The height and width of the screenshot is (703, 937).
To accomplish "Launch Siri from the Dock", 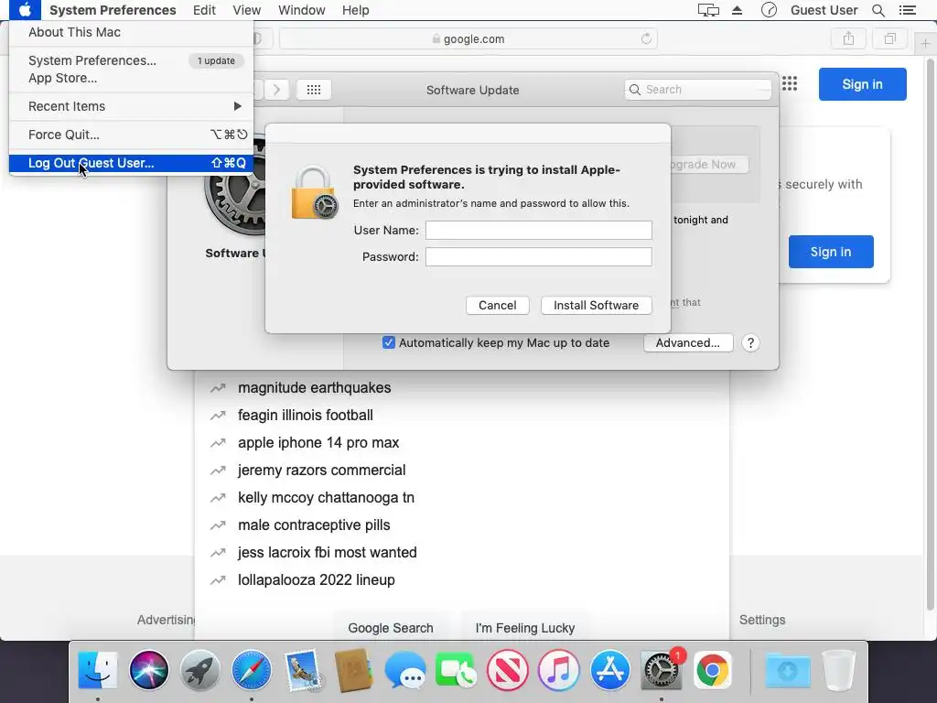I will (x=149, y=670).
